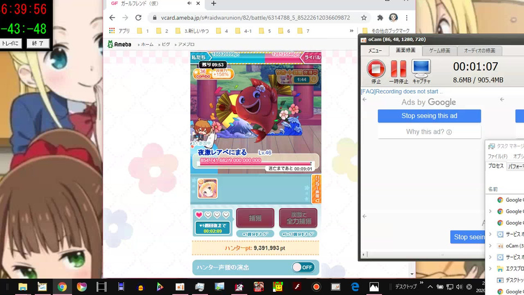This screenshot has height=295, width=524.
Task: Click the ad back arrow under FAQ link
Action: click(365, 99)
